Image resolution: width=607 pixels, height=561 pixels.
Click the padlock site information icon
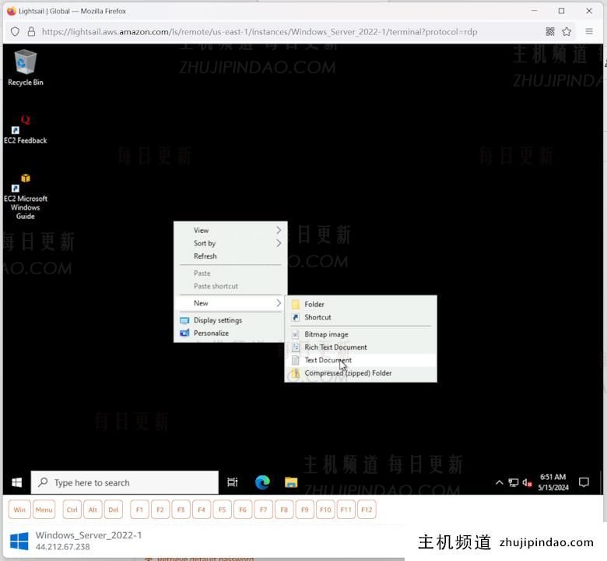[31, 32]
